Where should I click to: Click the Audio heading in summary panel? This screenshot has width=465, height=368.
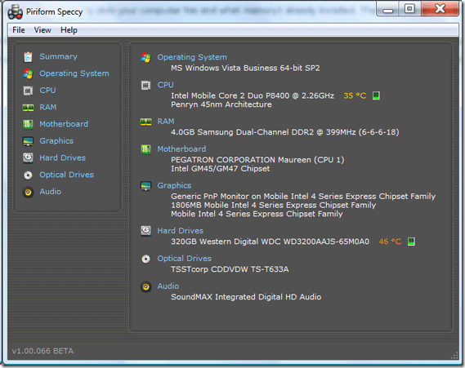[x=168, y=286]
